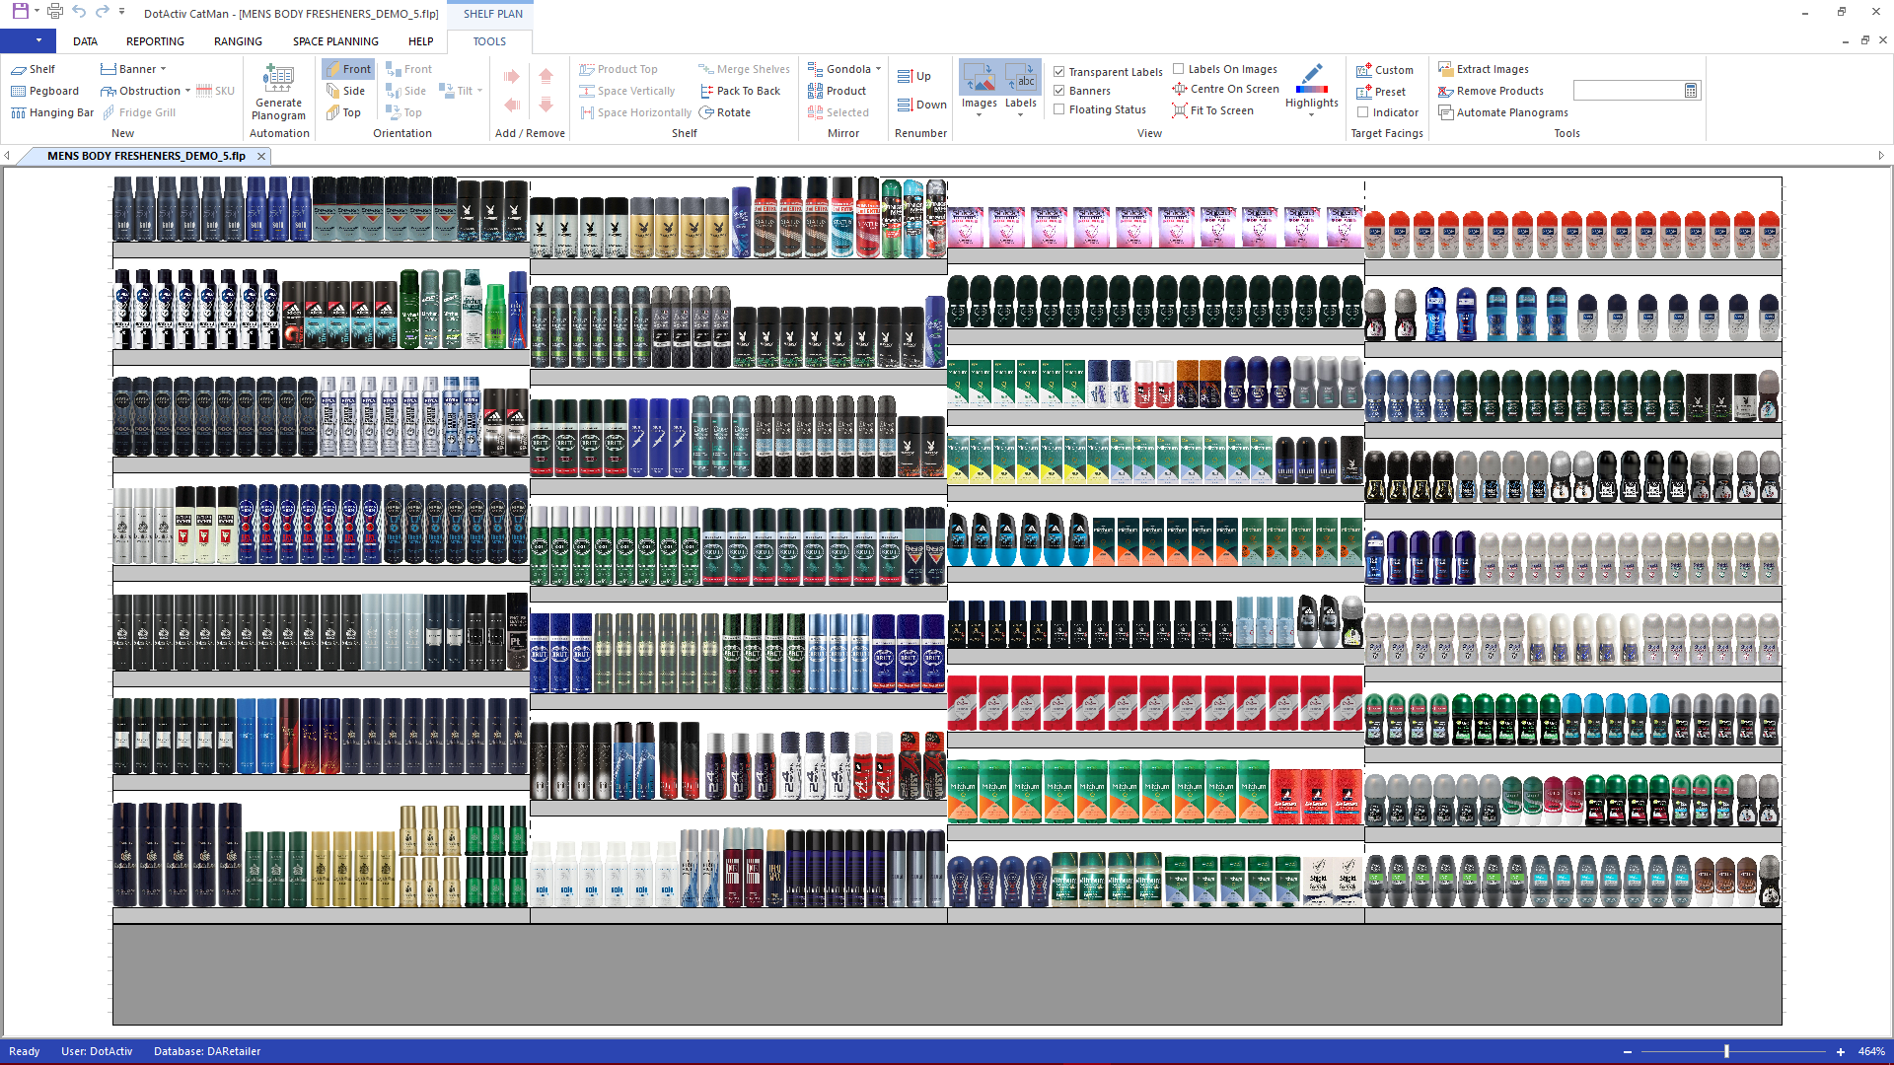Disable Transparent Labels
The width and height of the screenshot is (1894, 1065).
click(1058, 72)
